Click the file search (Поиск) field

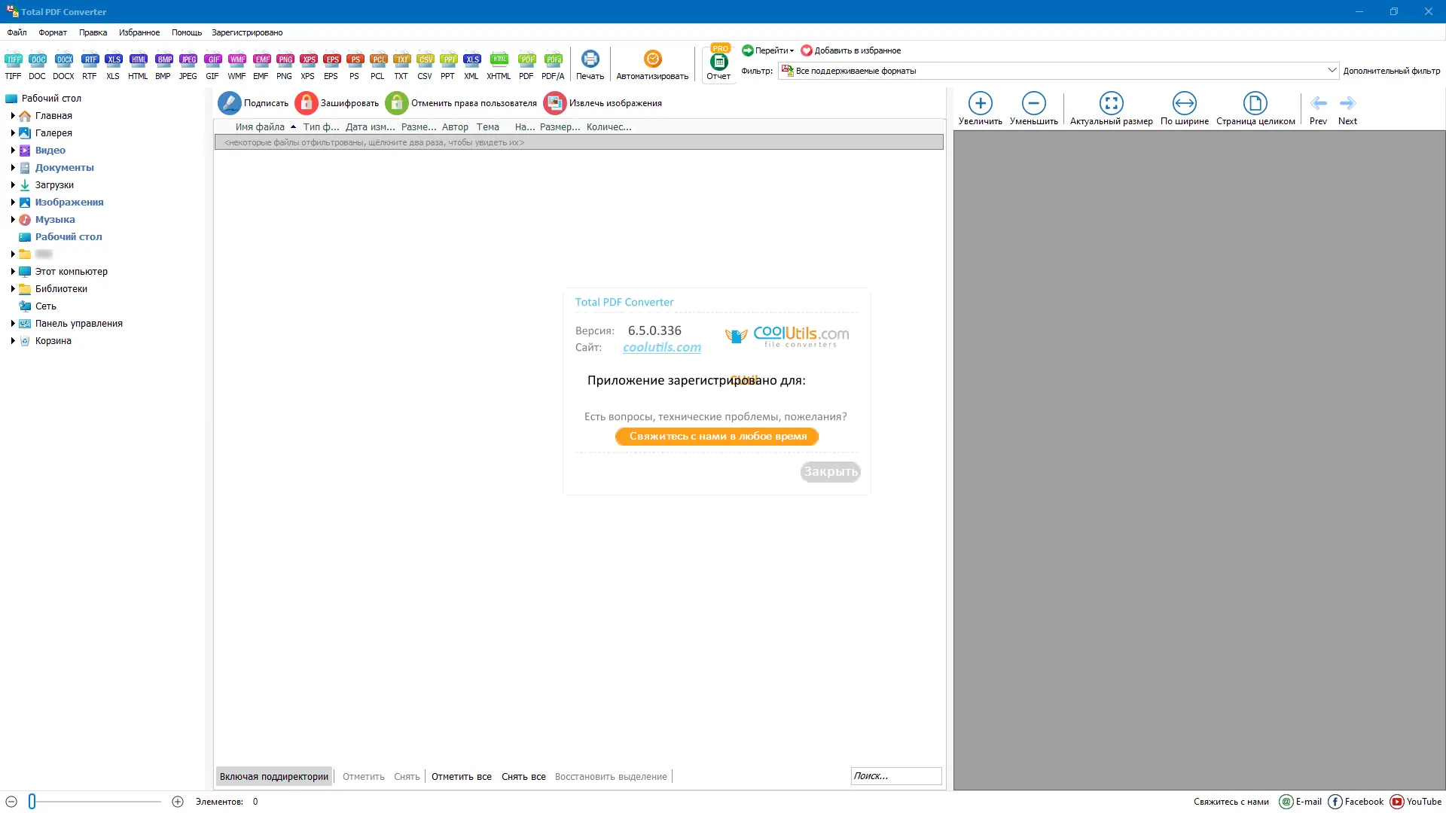tap(895, 776)
